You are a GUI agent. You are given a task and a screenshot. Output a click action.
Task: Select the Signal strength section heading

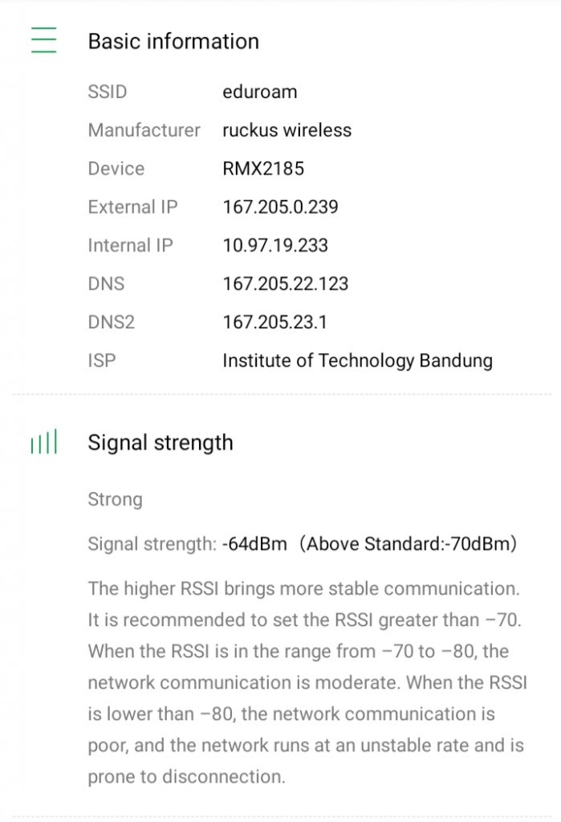pos(161,443)
